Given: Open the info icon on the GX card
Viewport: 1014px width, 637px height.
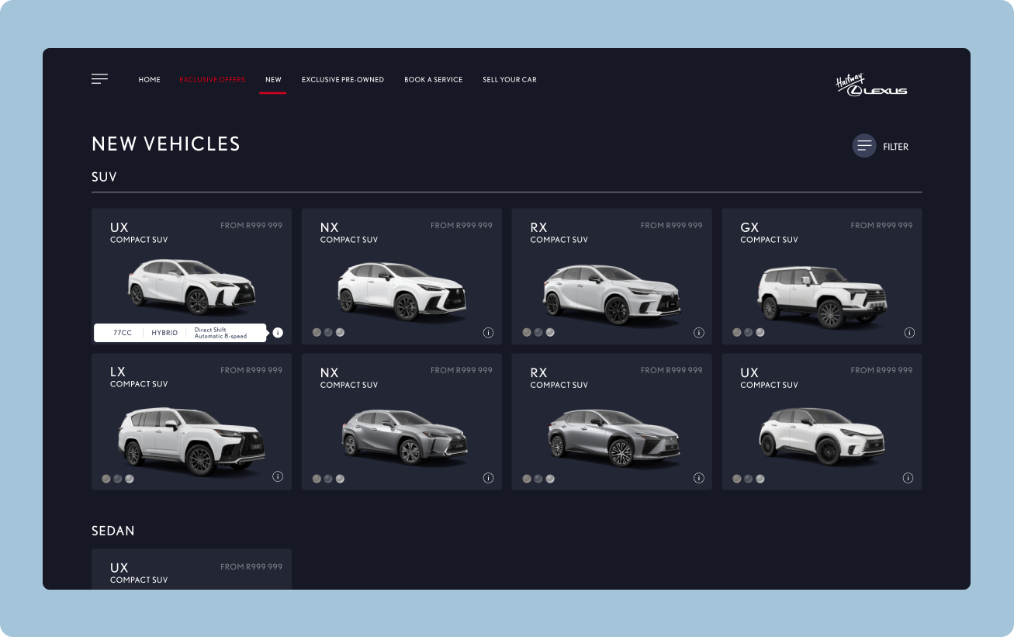Looking at the screenshot, I should 909,333.
